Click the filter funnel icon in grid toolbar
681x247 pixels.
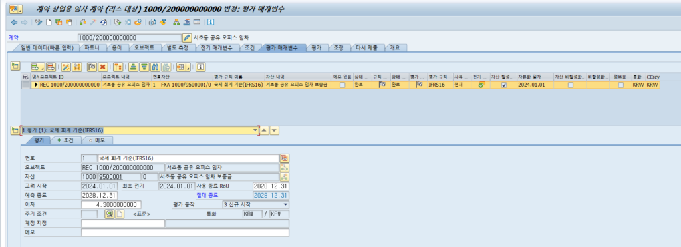144,67
